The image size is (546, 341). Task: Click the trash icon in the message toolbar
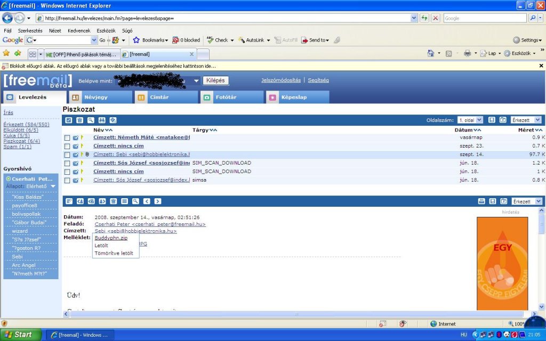pyautogui.click(x=113, y=201)
